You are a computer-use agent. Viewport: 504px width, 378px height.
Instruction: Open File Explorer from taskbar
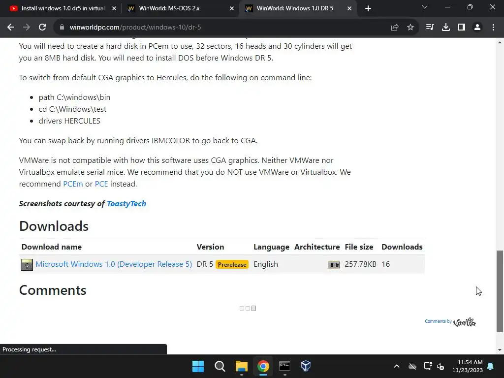pos(241,366)
